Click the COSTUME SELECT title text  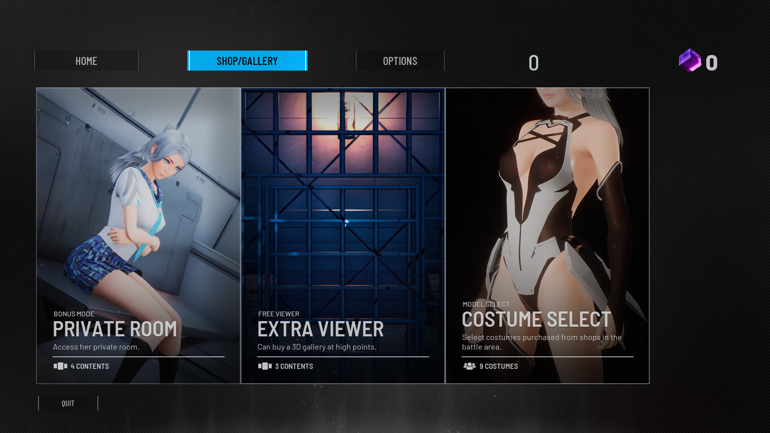click(x=536, y=320)
